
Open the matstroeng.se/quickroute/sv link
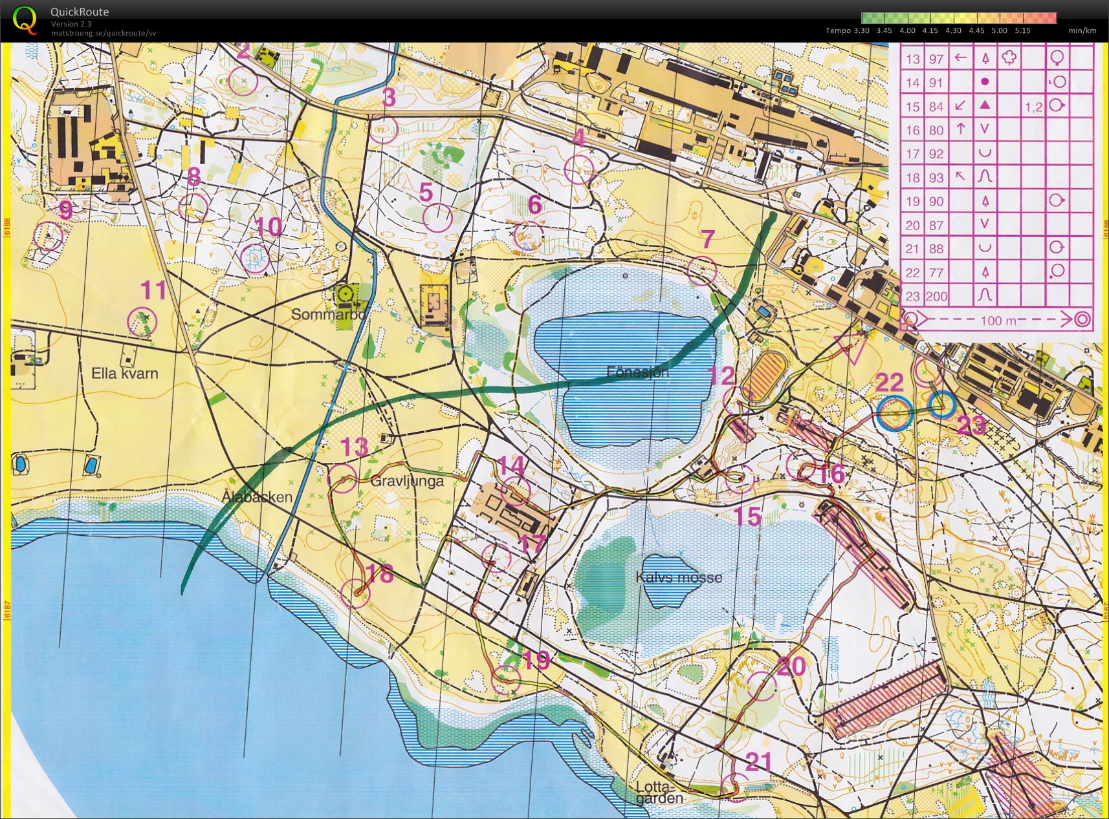[104, 34]
